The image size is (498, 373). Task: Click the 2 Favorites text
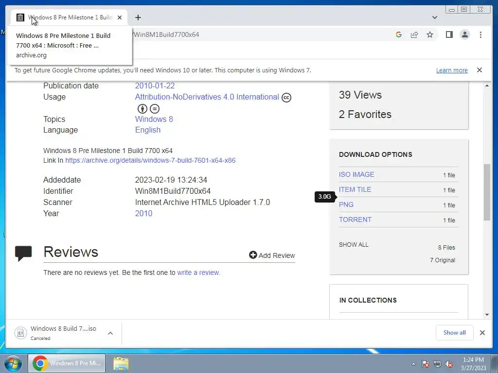point(365,114)
